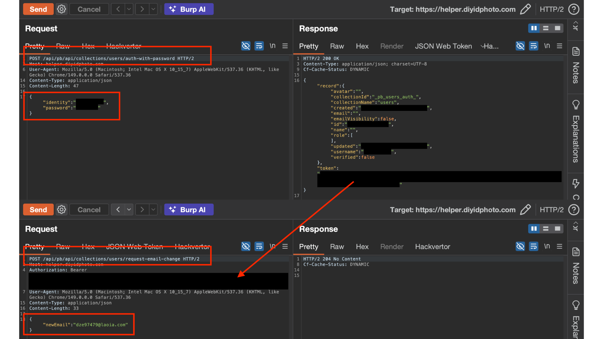Click the "newEmail" line in the request body

(x=85, y=325)
